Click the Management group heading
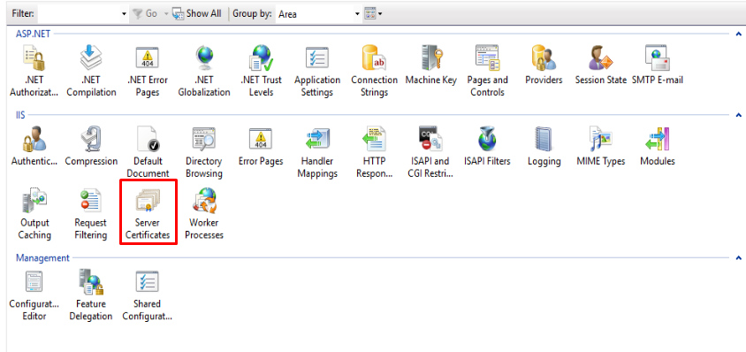Viewport: 746px width, 352px height. pos(42,257)
